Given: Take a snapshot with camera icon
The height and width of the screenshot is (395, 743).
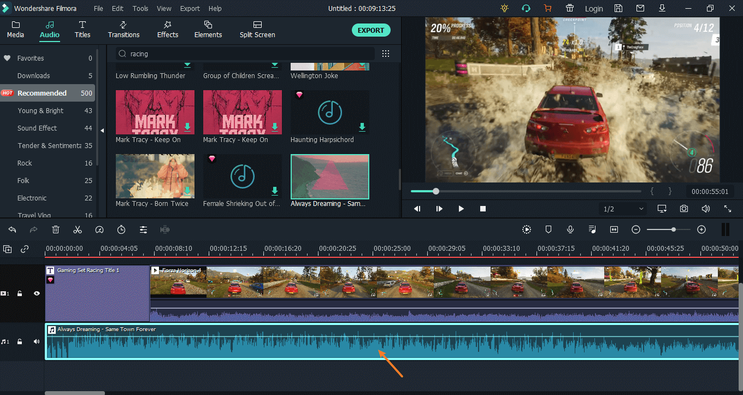Looking at the screenshot, I should point(684,209).
